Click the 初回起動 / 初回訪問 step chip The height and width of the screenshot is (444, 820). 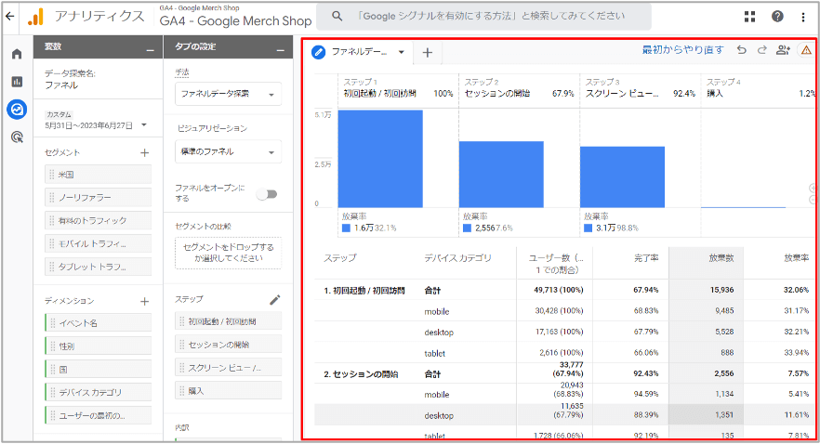point(228,321)
